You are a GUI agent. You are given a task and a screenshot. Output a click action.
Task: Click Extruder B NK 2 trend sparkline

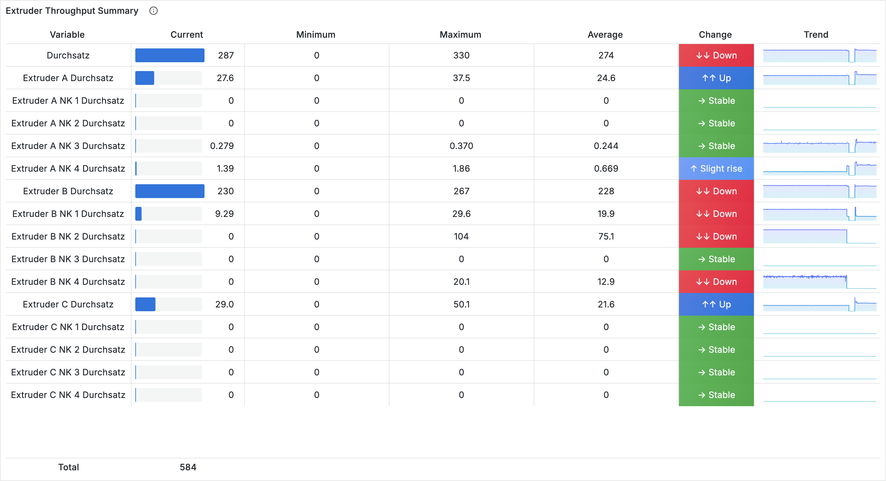tap(819, 236)
